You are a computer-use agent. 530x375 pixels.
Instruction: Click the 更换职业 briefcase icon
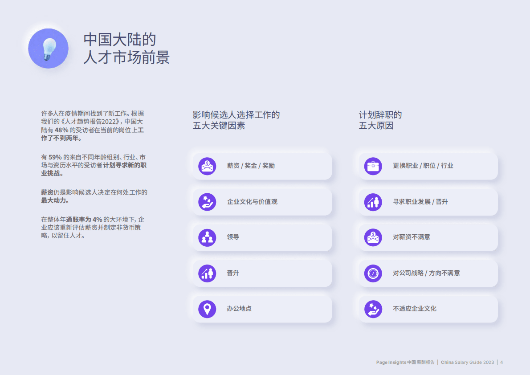372,166
